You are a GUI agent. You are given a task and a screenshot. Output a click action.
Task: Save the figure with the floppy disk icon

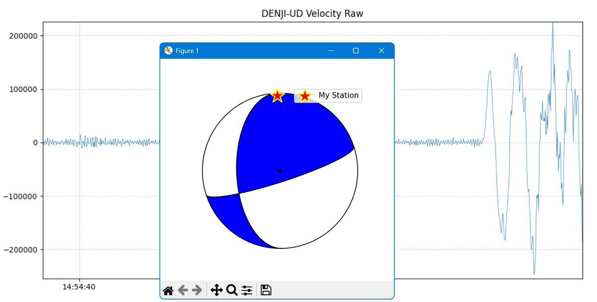(266, 290)
